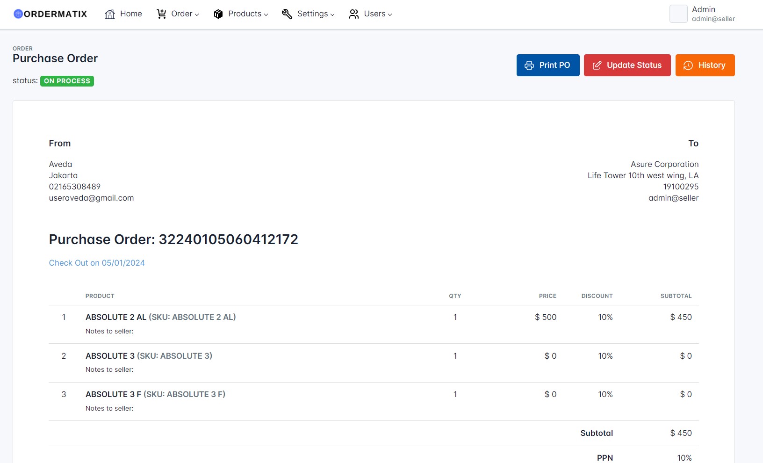Click the ON PROCESS status badge
Image resolution: width=763 pixels, height=463 pixels.
pos(67,81)
